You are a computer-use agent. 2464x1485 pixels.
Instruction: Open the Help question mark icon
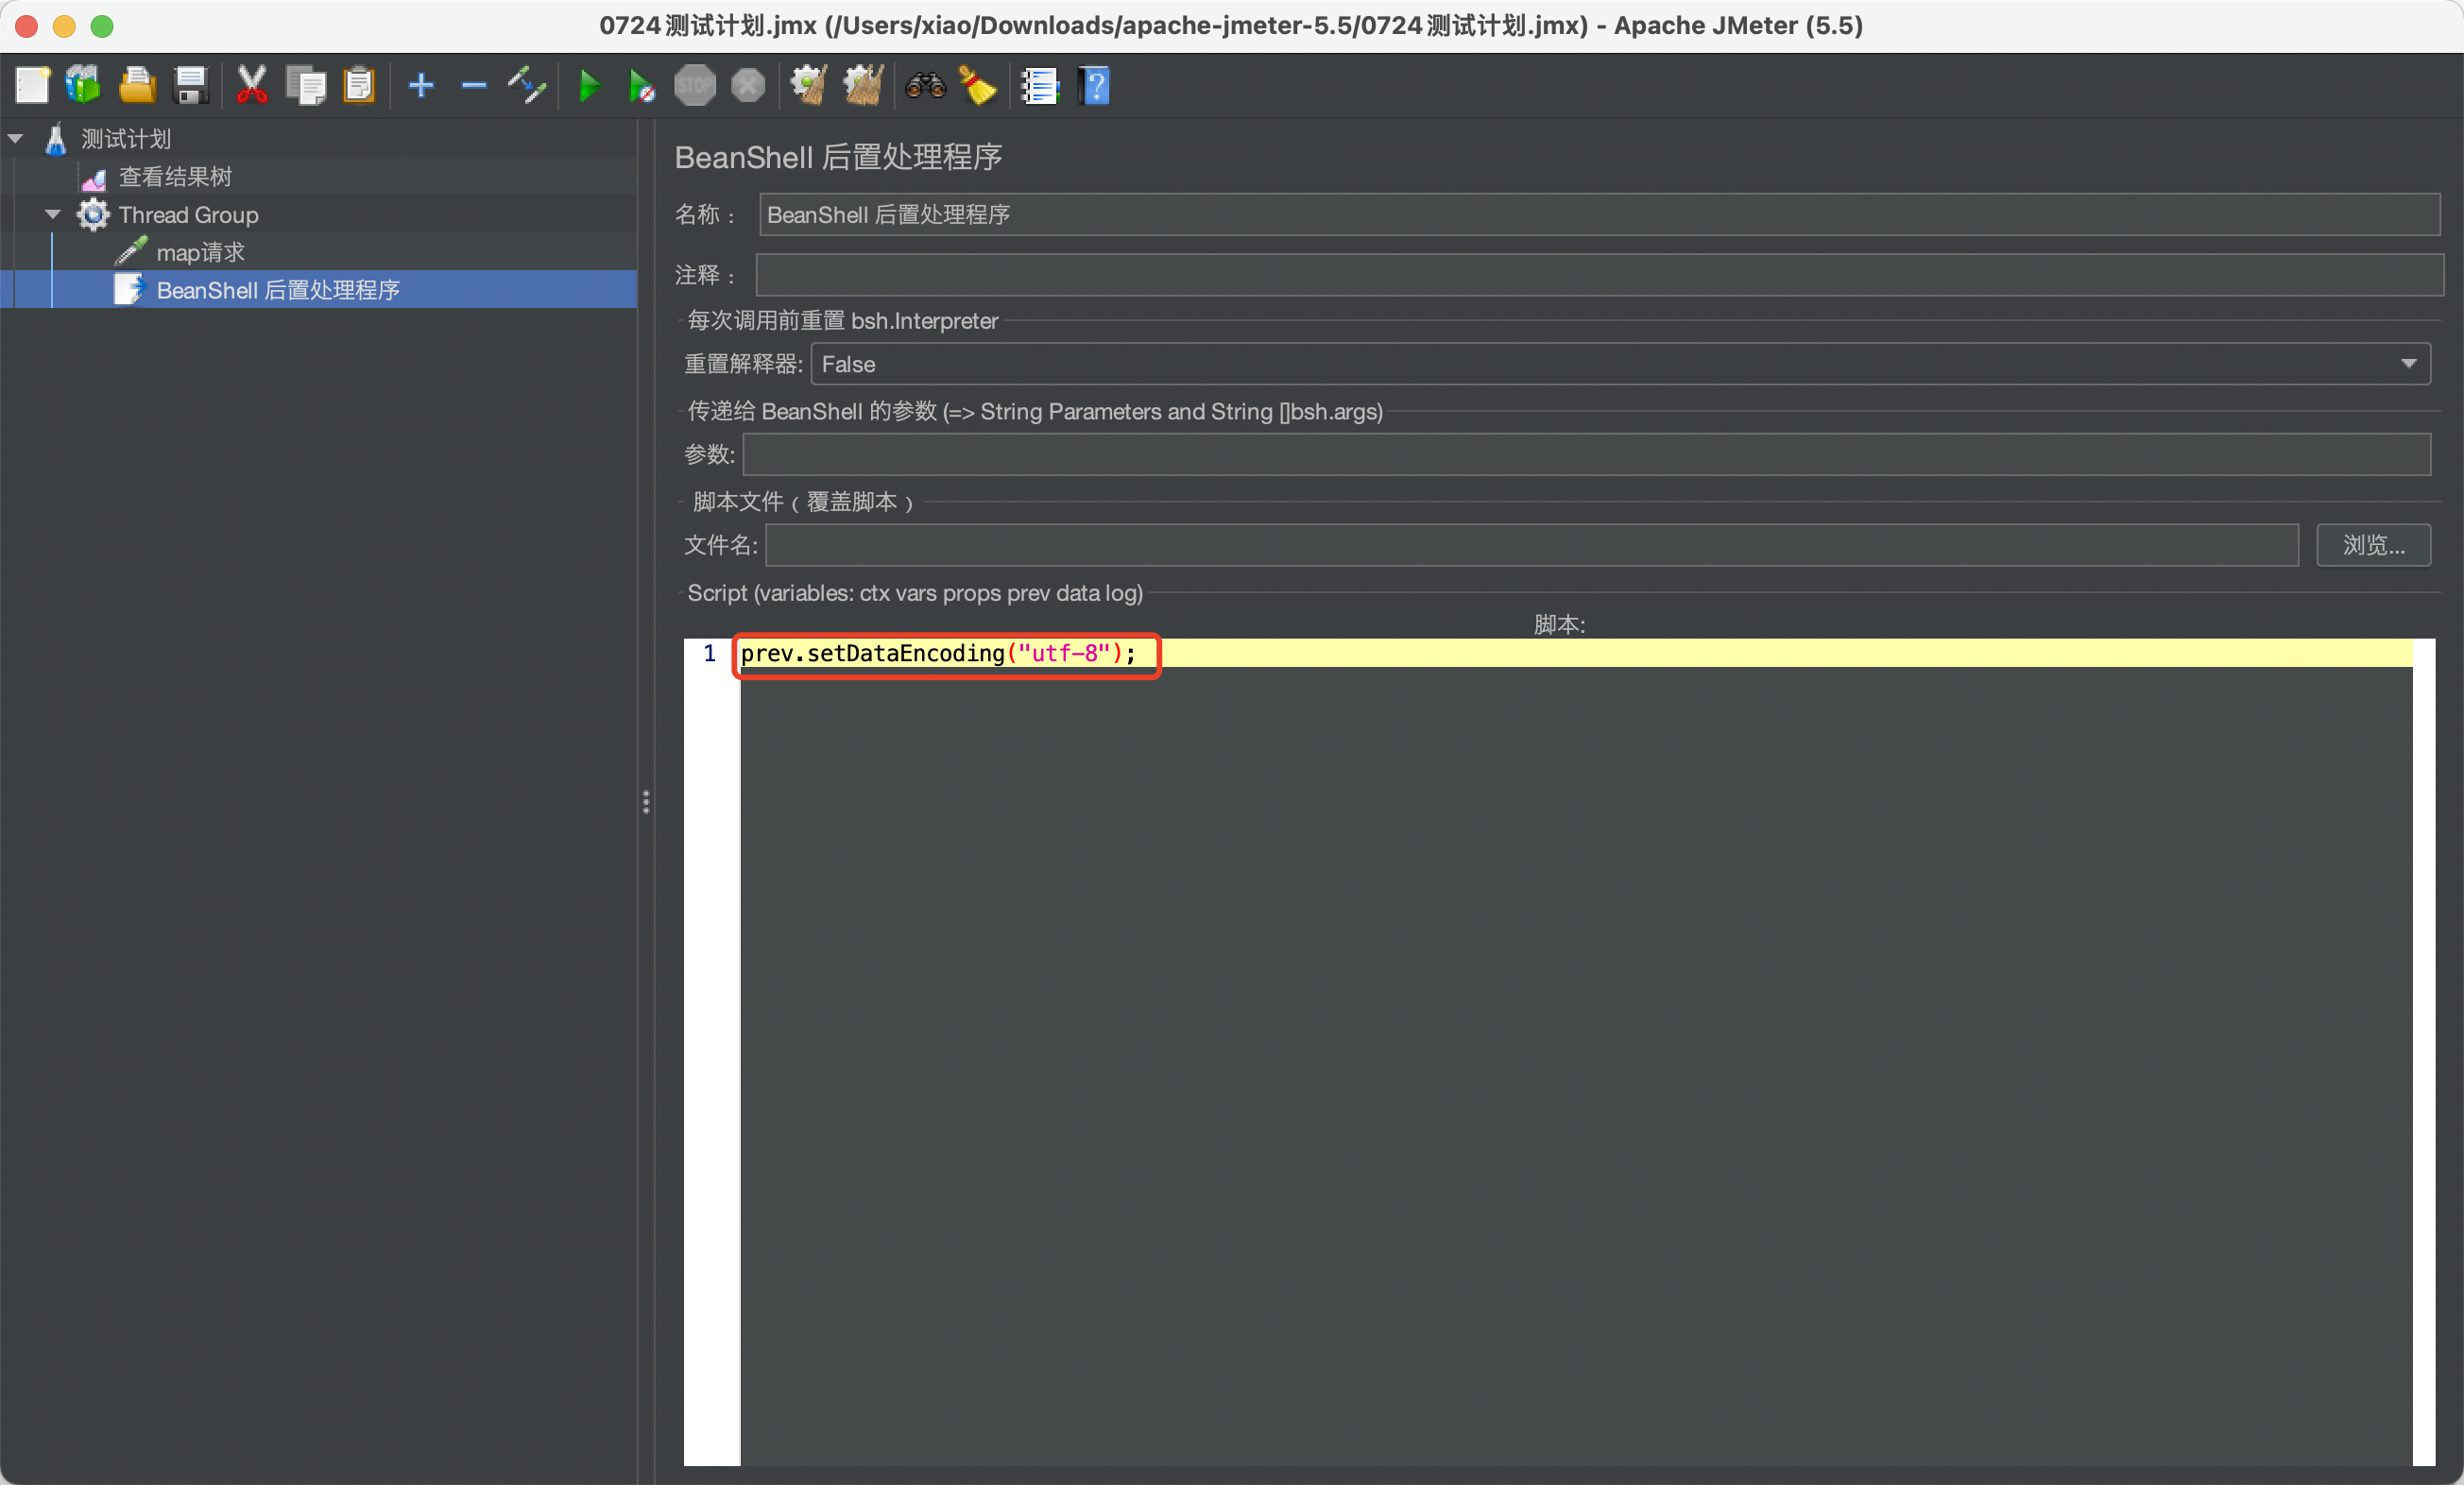click(1094, 85)
